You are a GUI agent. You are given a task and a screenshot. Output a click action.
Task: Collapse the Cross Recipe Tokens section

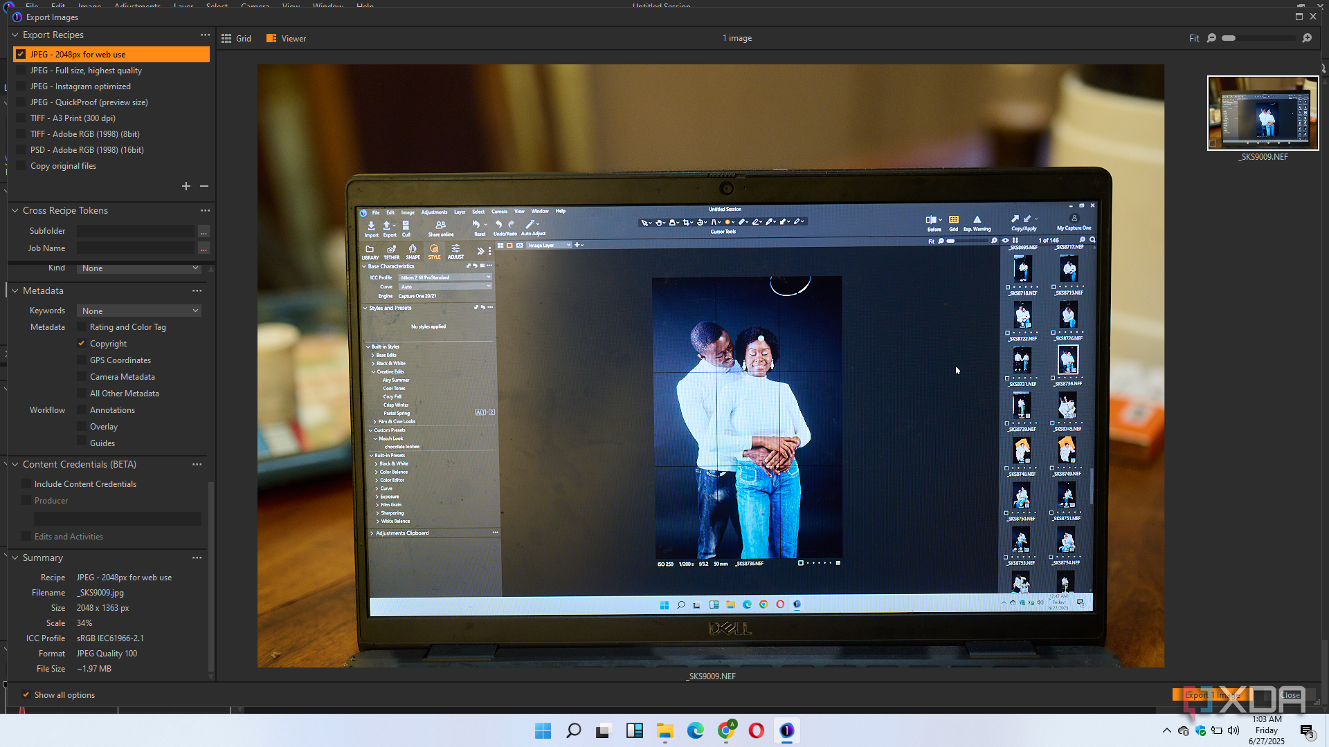click(15, 210)
